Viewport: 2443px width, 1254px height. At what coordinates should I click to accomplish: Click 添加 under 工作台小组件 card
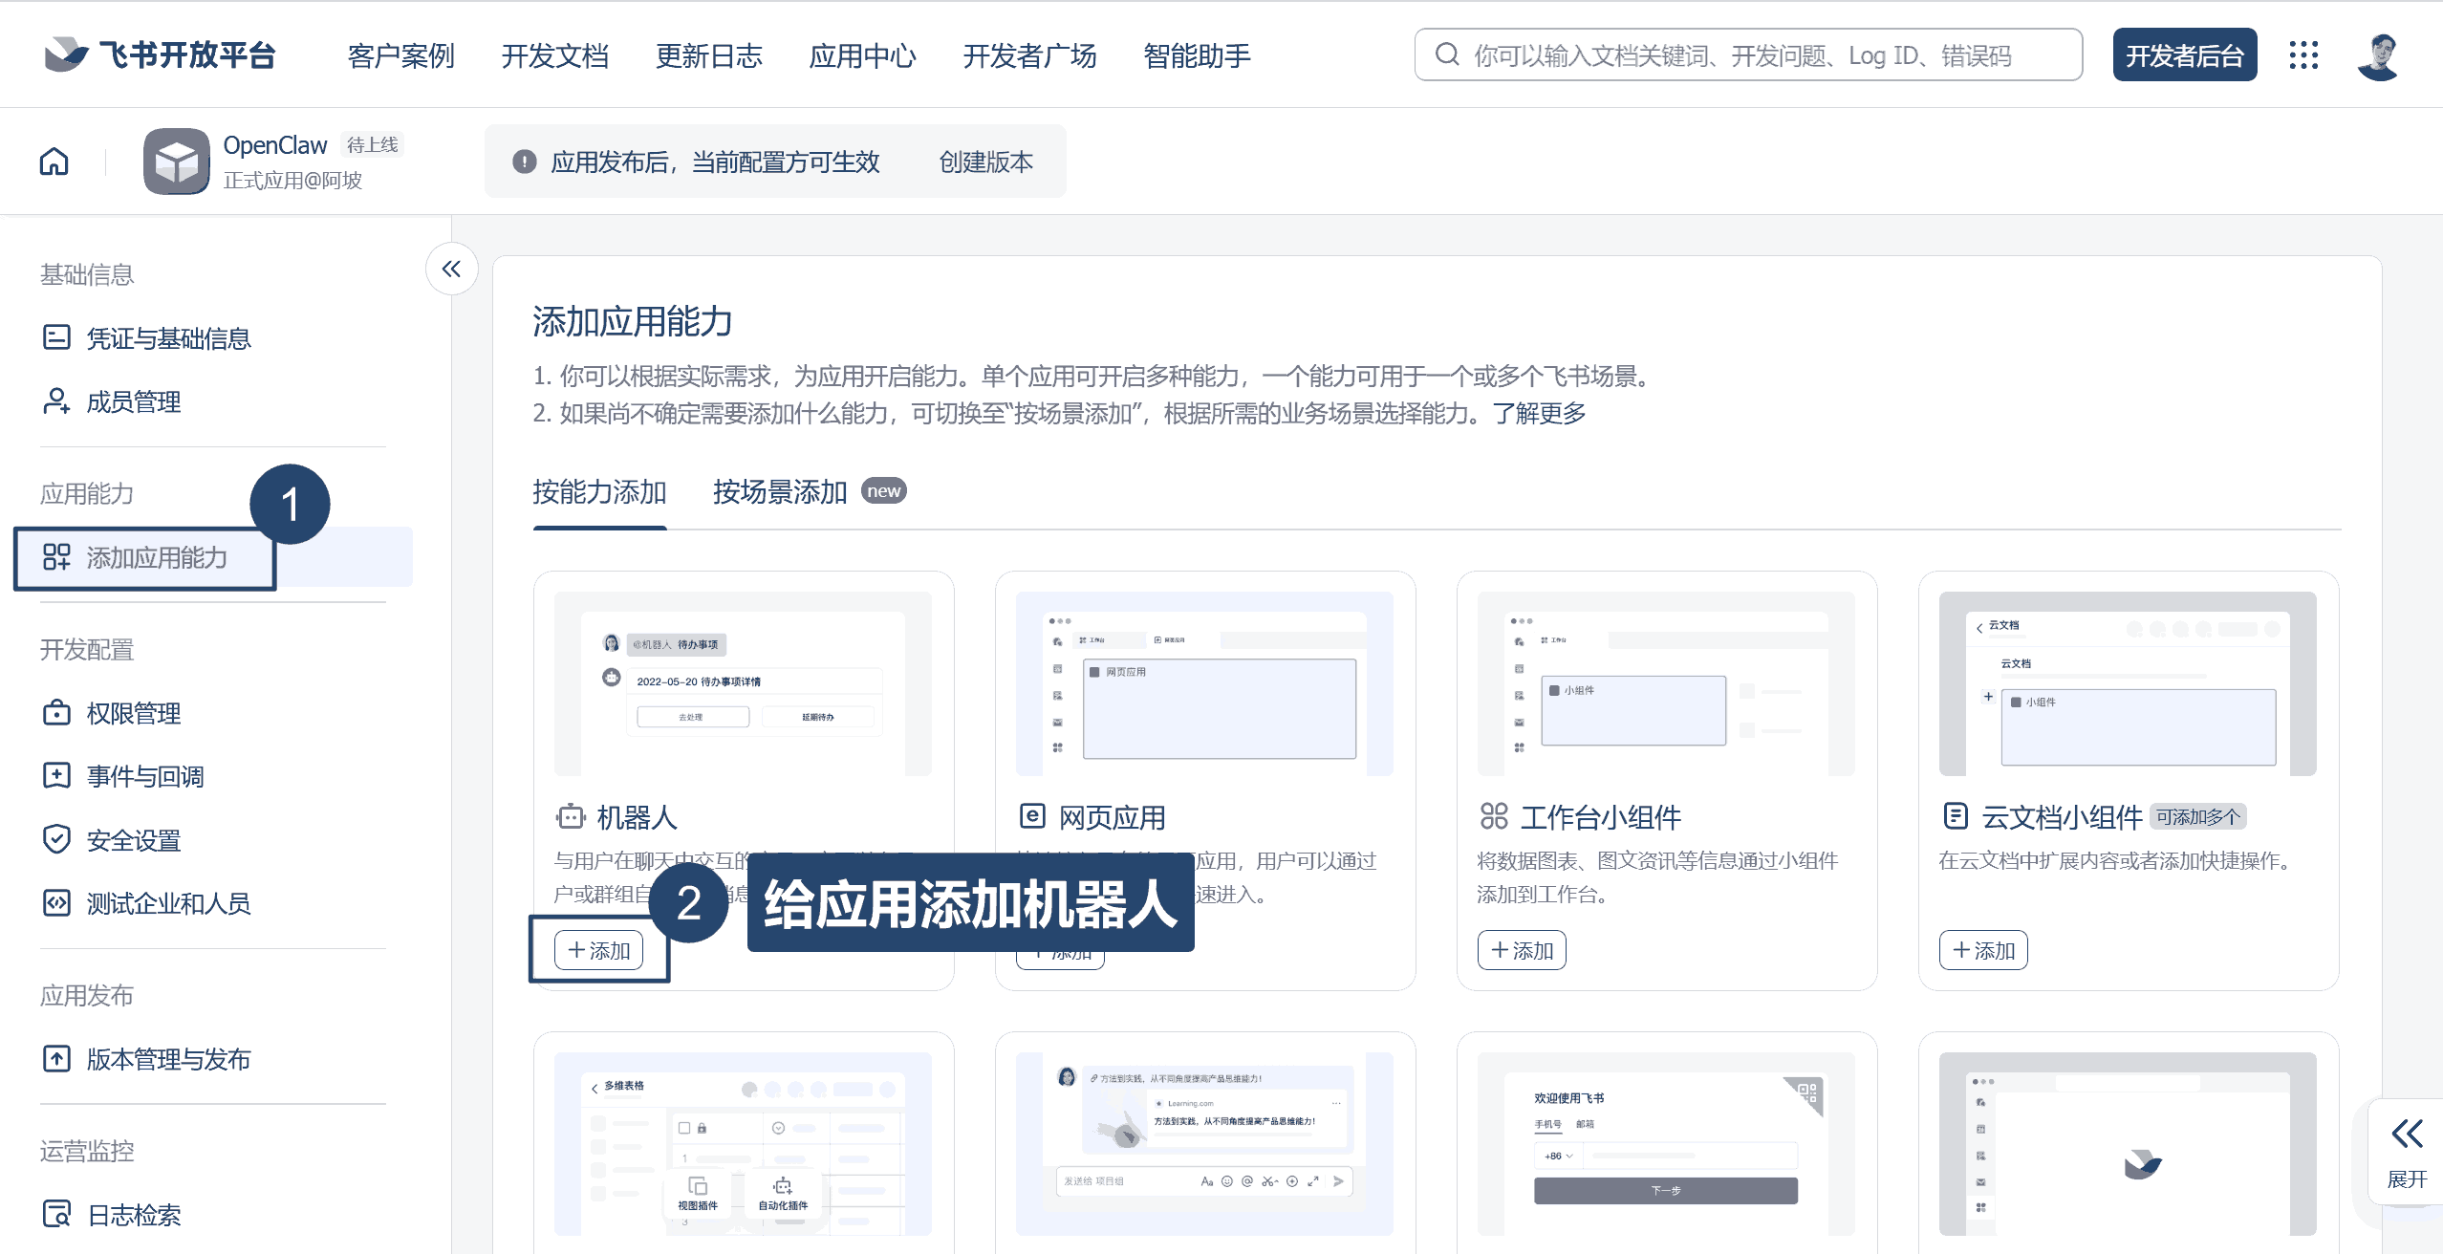click(x=1522, y=950)
